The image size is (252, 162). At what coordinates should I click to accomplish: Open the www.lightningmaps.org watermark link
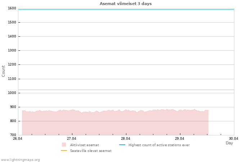click(20, 159)
